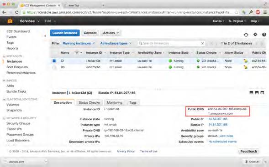Click running status green dot for CI
The image size is (269, 167).
(170, 61)
